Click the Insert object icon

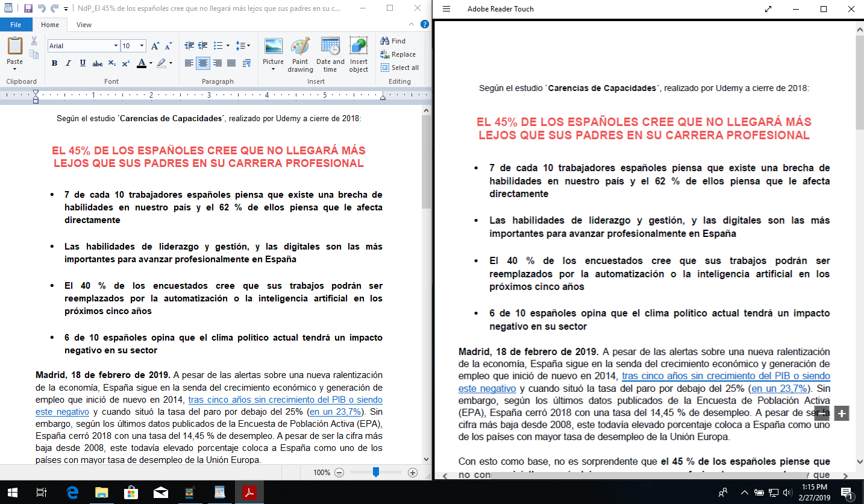[358, 47]
